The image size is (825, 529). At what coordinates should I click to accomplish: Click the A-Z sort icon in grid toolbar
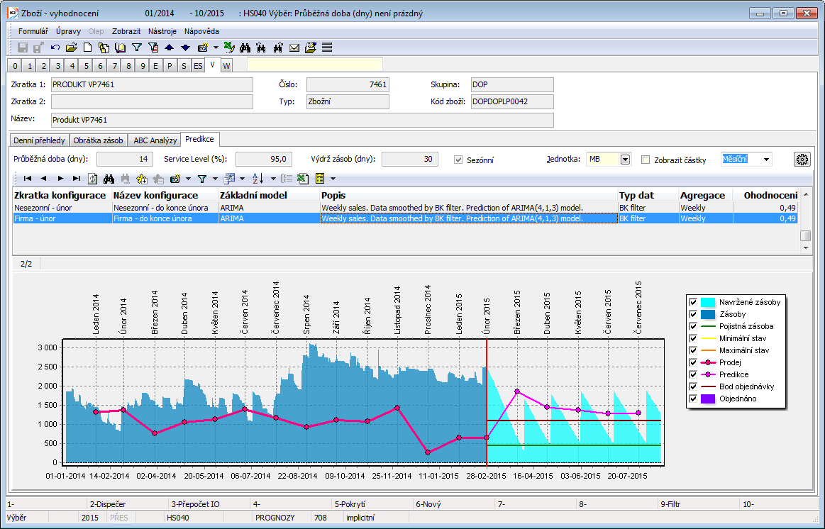pyautogui.click(x=258, y=179)
